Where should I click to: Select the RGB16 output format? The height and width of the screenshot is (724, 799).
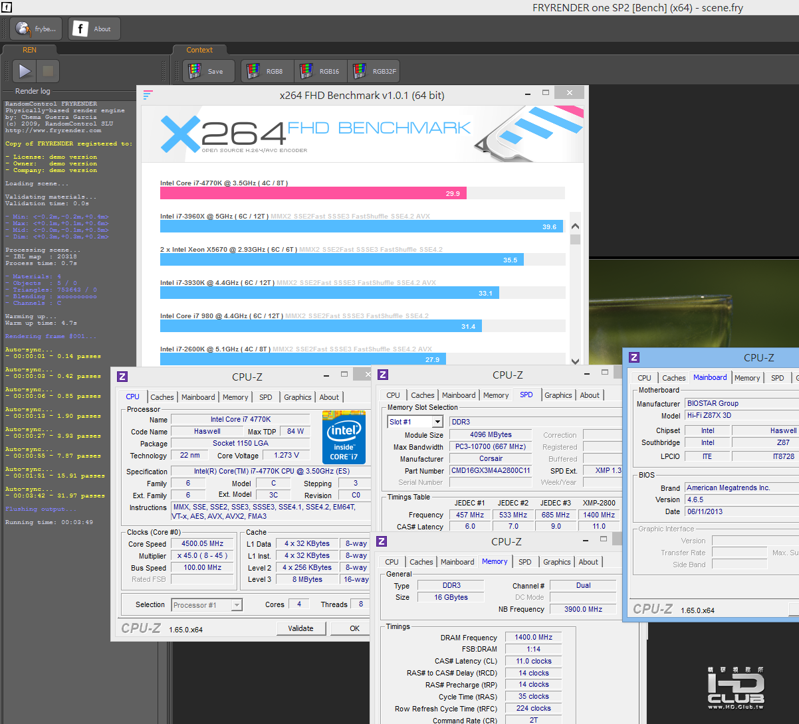(320, 71)
